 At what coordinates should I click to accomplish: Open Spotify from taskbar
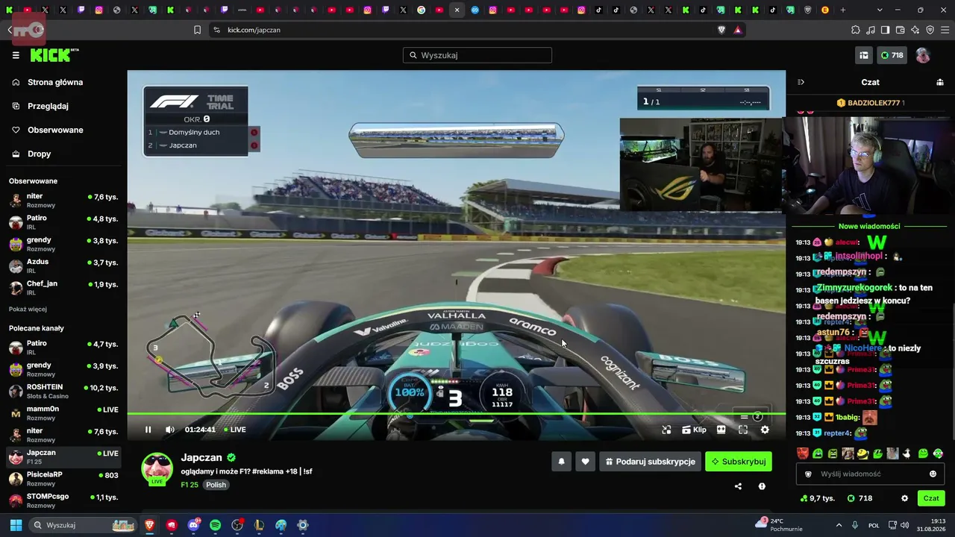point(216,525)
